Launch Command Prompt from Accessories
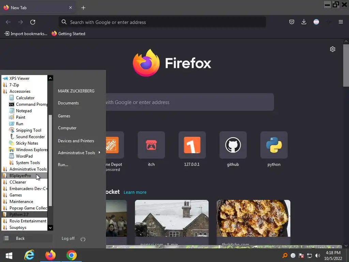The image size is (349, 262). click(28, 104)
